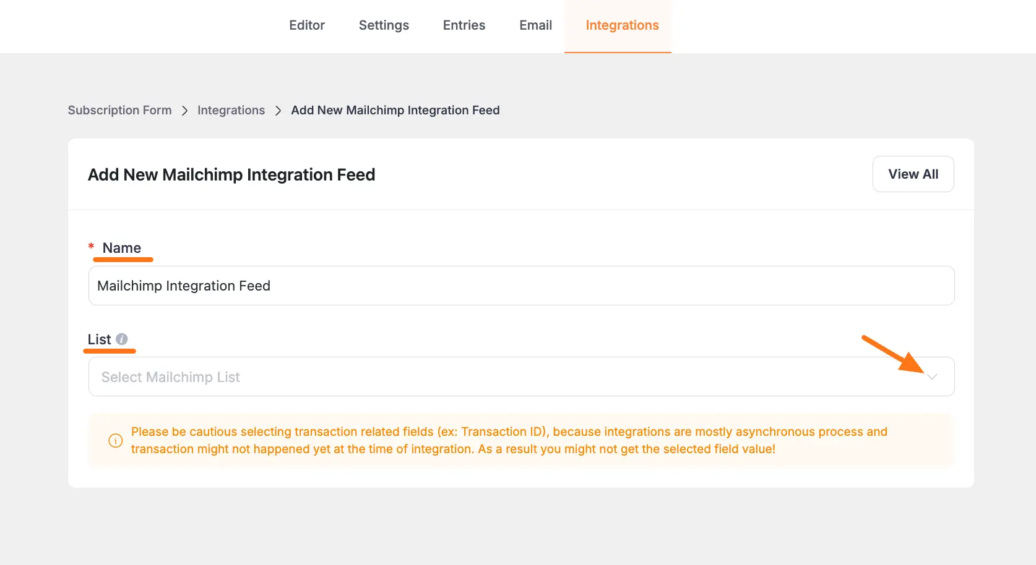This screenshot has height=565, width=1036.
Task: Click the chevron arrow in List field
Action: (932, 377)
